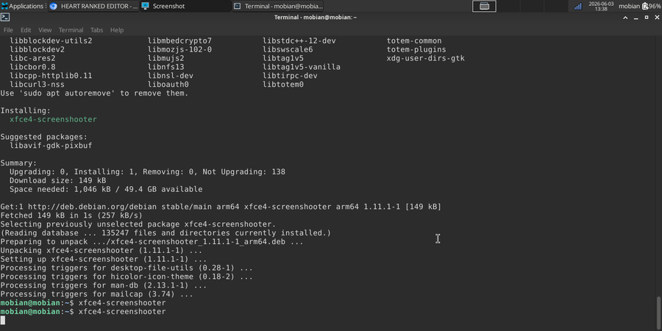The width and height of the screenshot is (662, 331).
Task: Click the Terminal taskbar button
Action: click(x=278, y=6)
